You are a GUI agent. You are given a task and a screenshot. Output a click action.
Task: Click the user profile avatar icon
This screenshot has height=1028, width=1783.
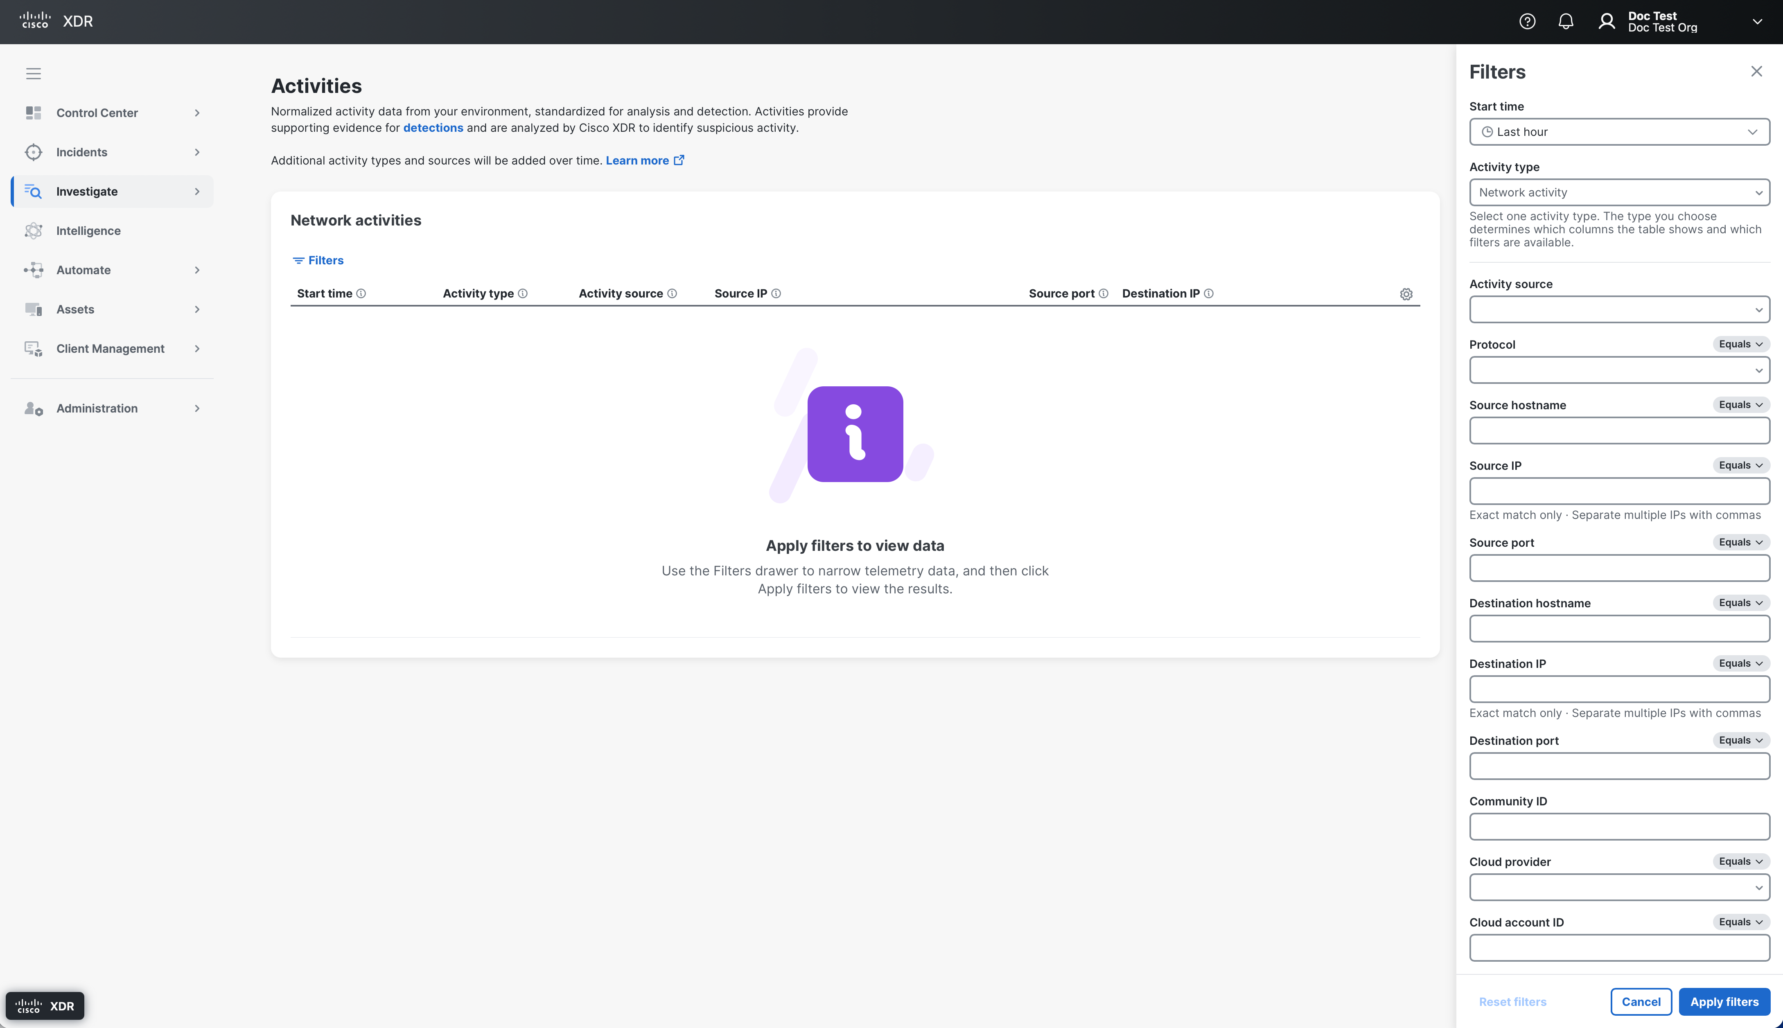click(x=1607, y=21)
